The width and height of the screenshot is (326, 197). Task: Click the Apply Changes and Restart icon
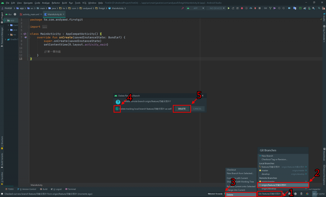pyautogui.click(x=233, y=8)
